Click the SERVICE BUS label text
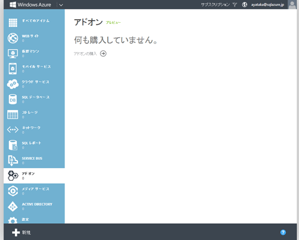Viewport: 299px width, 240px height. [32, 159]
